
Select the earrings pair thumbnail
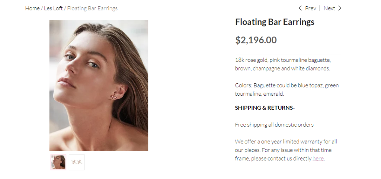pos(77,162)
